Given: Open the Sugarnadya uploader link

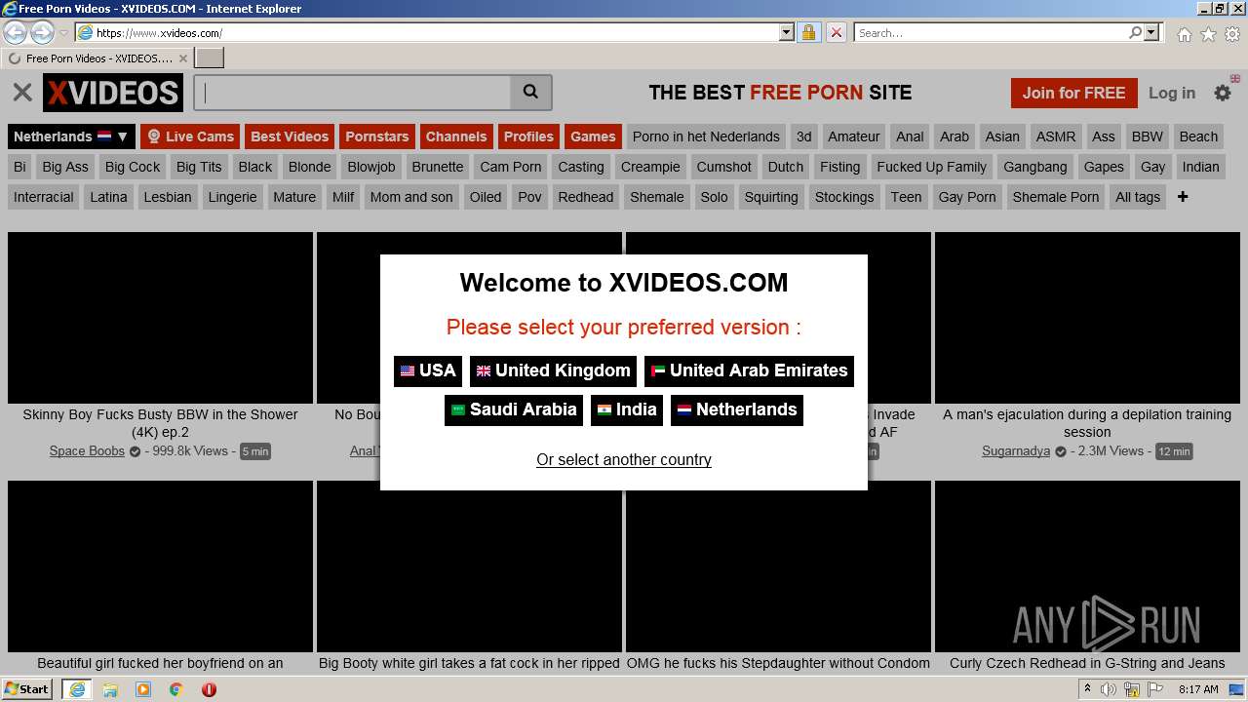Looking at the screenshot, I should (x=1016, y=451).
